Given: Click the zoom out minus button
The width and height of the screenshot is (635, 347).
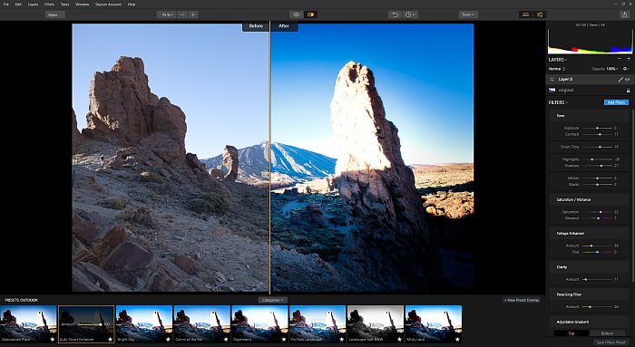Looking at the screenshot, I should coord(182,14).
